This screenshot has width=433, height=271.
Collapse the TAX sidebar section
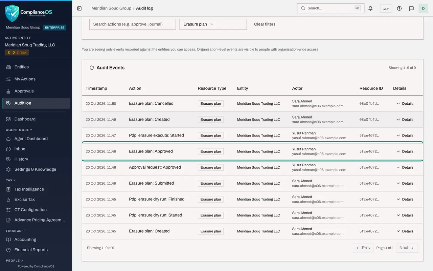pyautogui.click(x=11, y=180)
